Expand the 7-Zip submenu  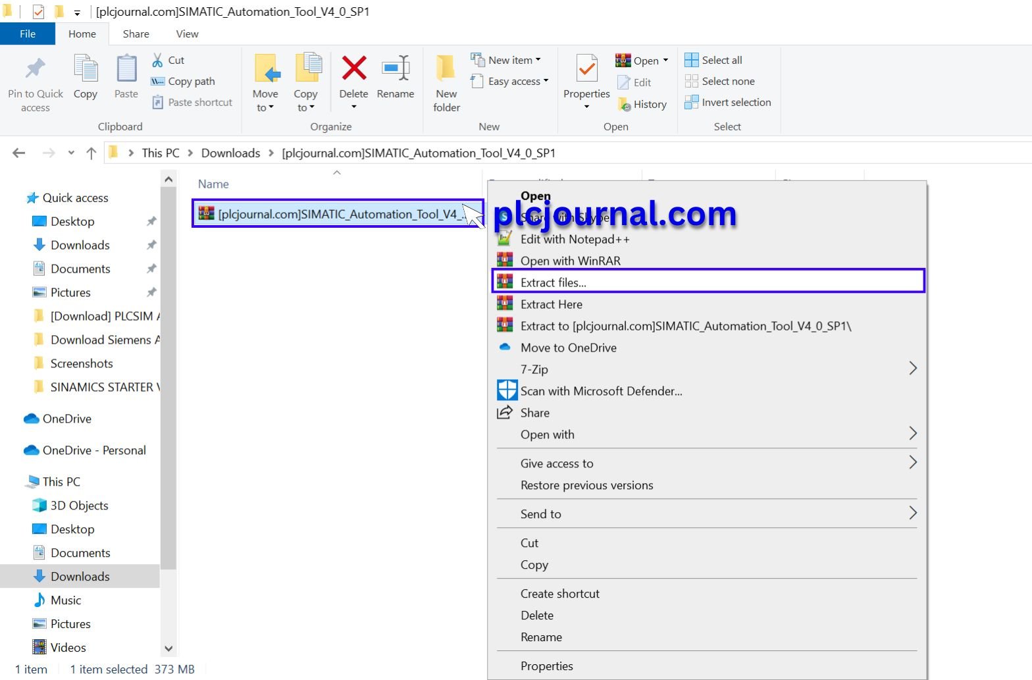click(912, 369)
